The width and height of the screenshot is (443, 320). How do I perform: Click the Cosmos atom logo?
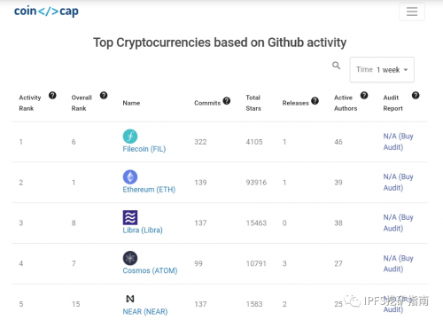130,258
